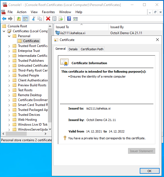Click the console icon beside File menu
The width and height of the screenshot is (164, 177).
coord(3,12)
